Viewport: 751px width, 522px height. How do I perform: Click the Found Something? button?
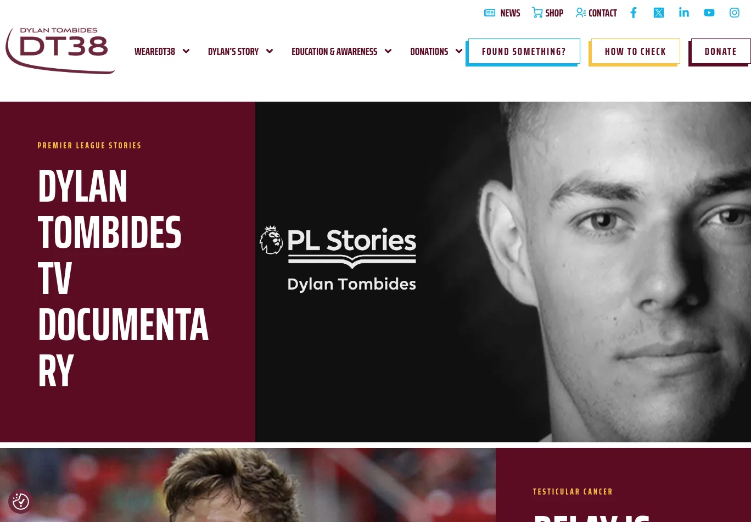tap(524, 52)
